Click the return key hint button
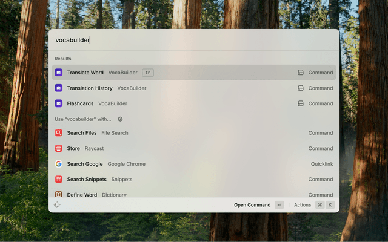The height and width of the screenshot is (242, 388). coord(279,205)
